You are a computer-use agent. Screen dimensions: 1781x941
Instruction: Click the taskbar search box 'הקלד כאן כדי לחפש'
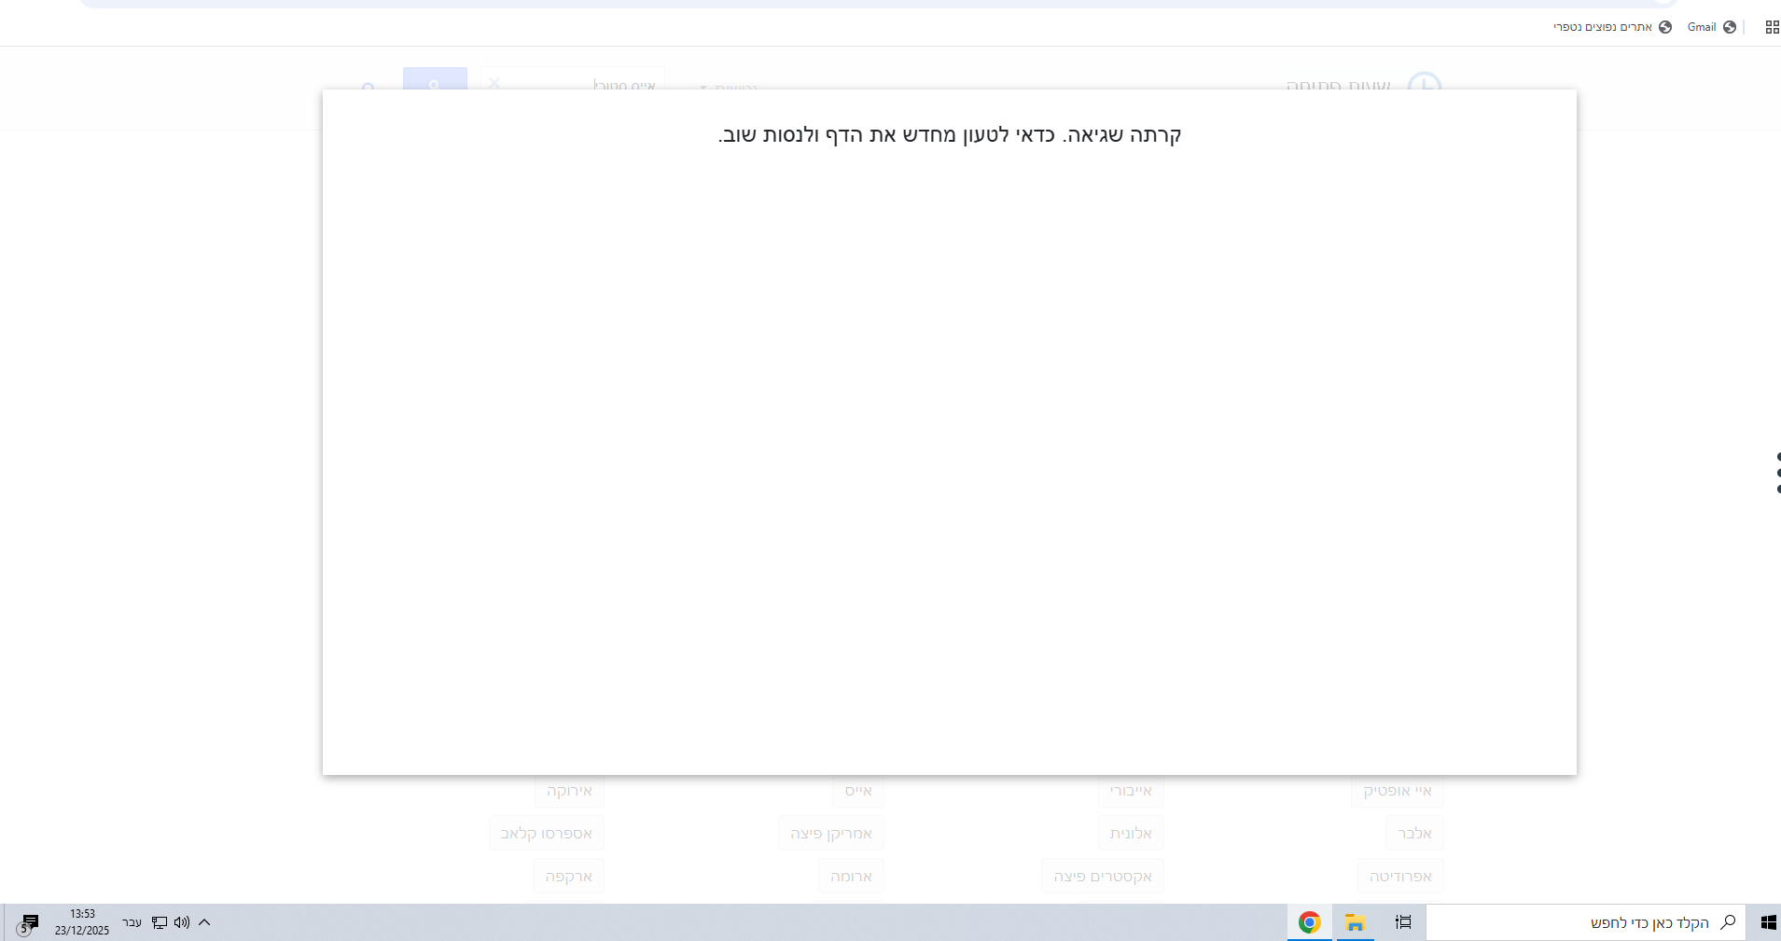coord(1586,922)
